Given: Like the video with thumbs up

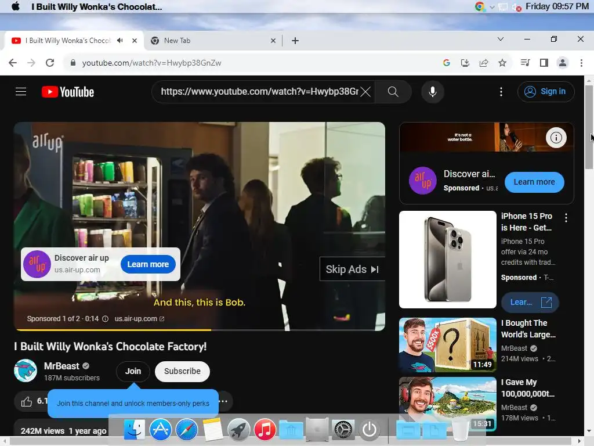Looking at the screenshot, I should [27, 402].
